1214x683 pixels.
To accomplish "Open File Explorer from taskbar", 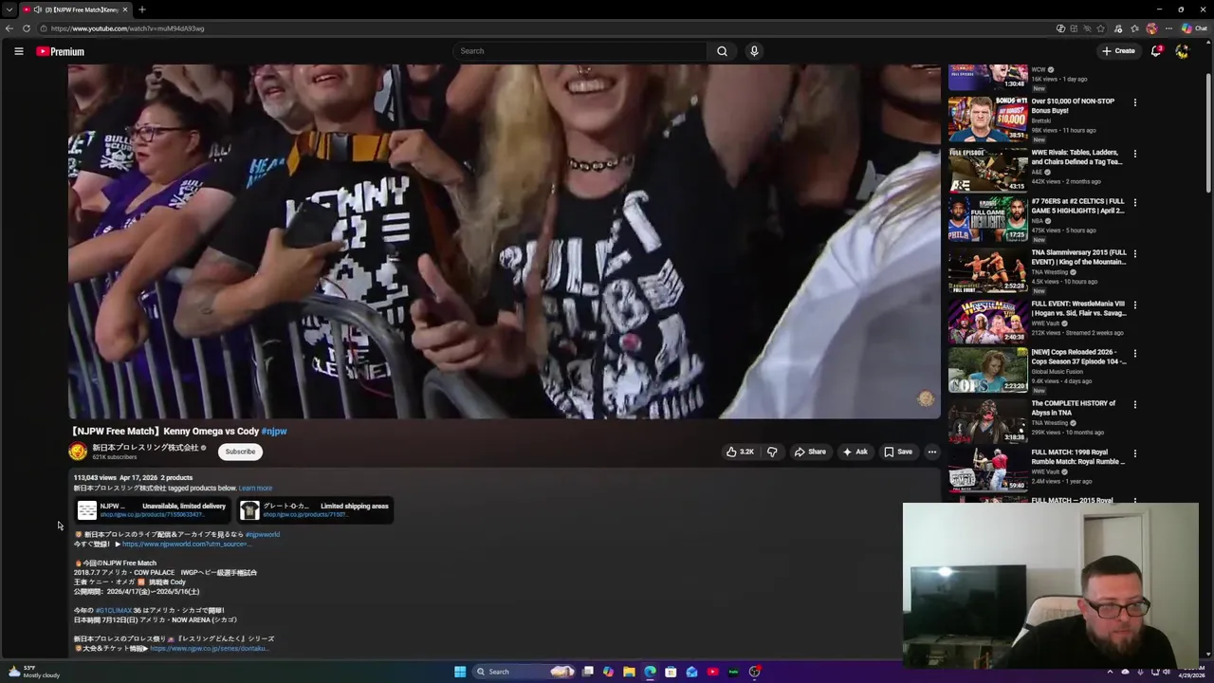I will click(629, 672).
